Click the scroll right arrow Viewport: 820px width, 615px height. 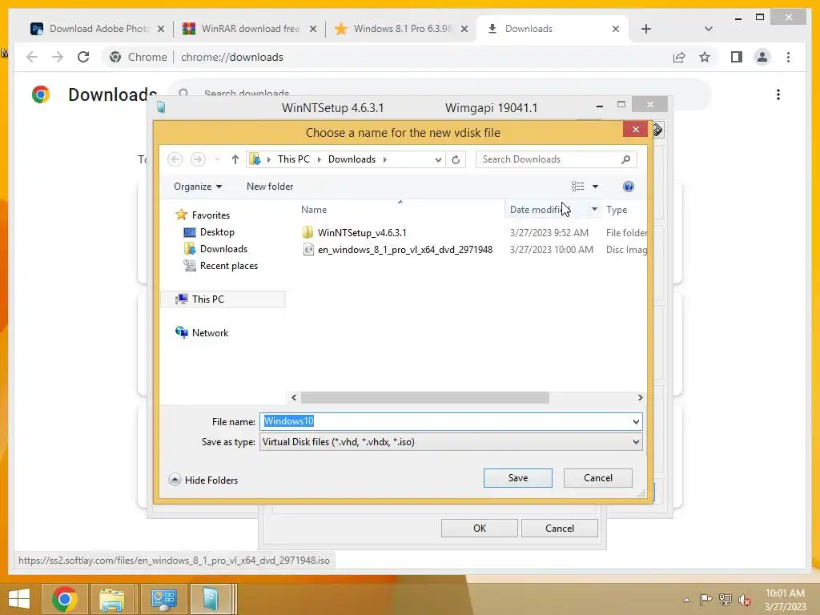tap(640, 397)
